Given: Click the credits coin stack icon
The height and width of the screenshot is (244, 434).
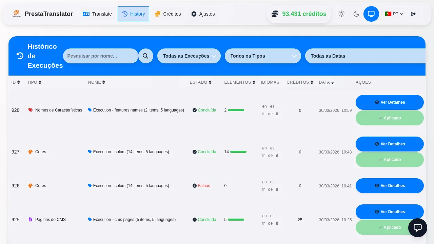Looking at the screenshot, I should click(x=275, y=14).
